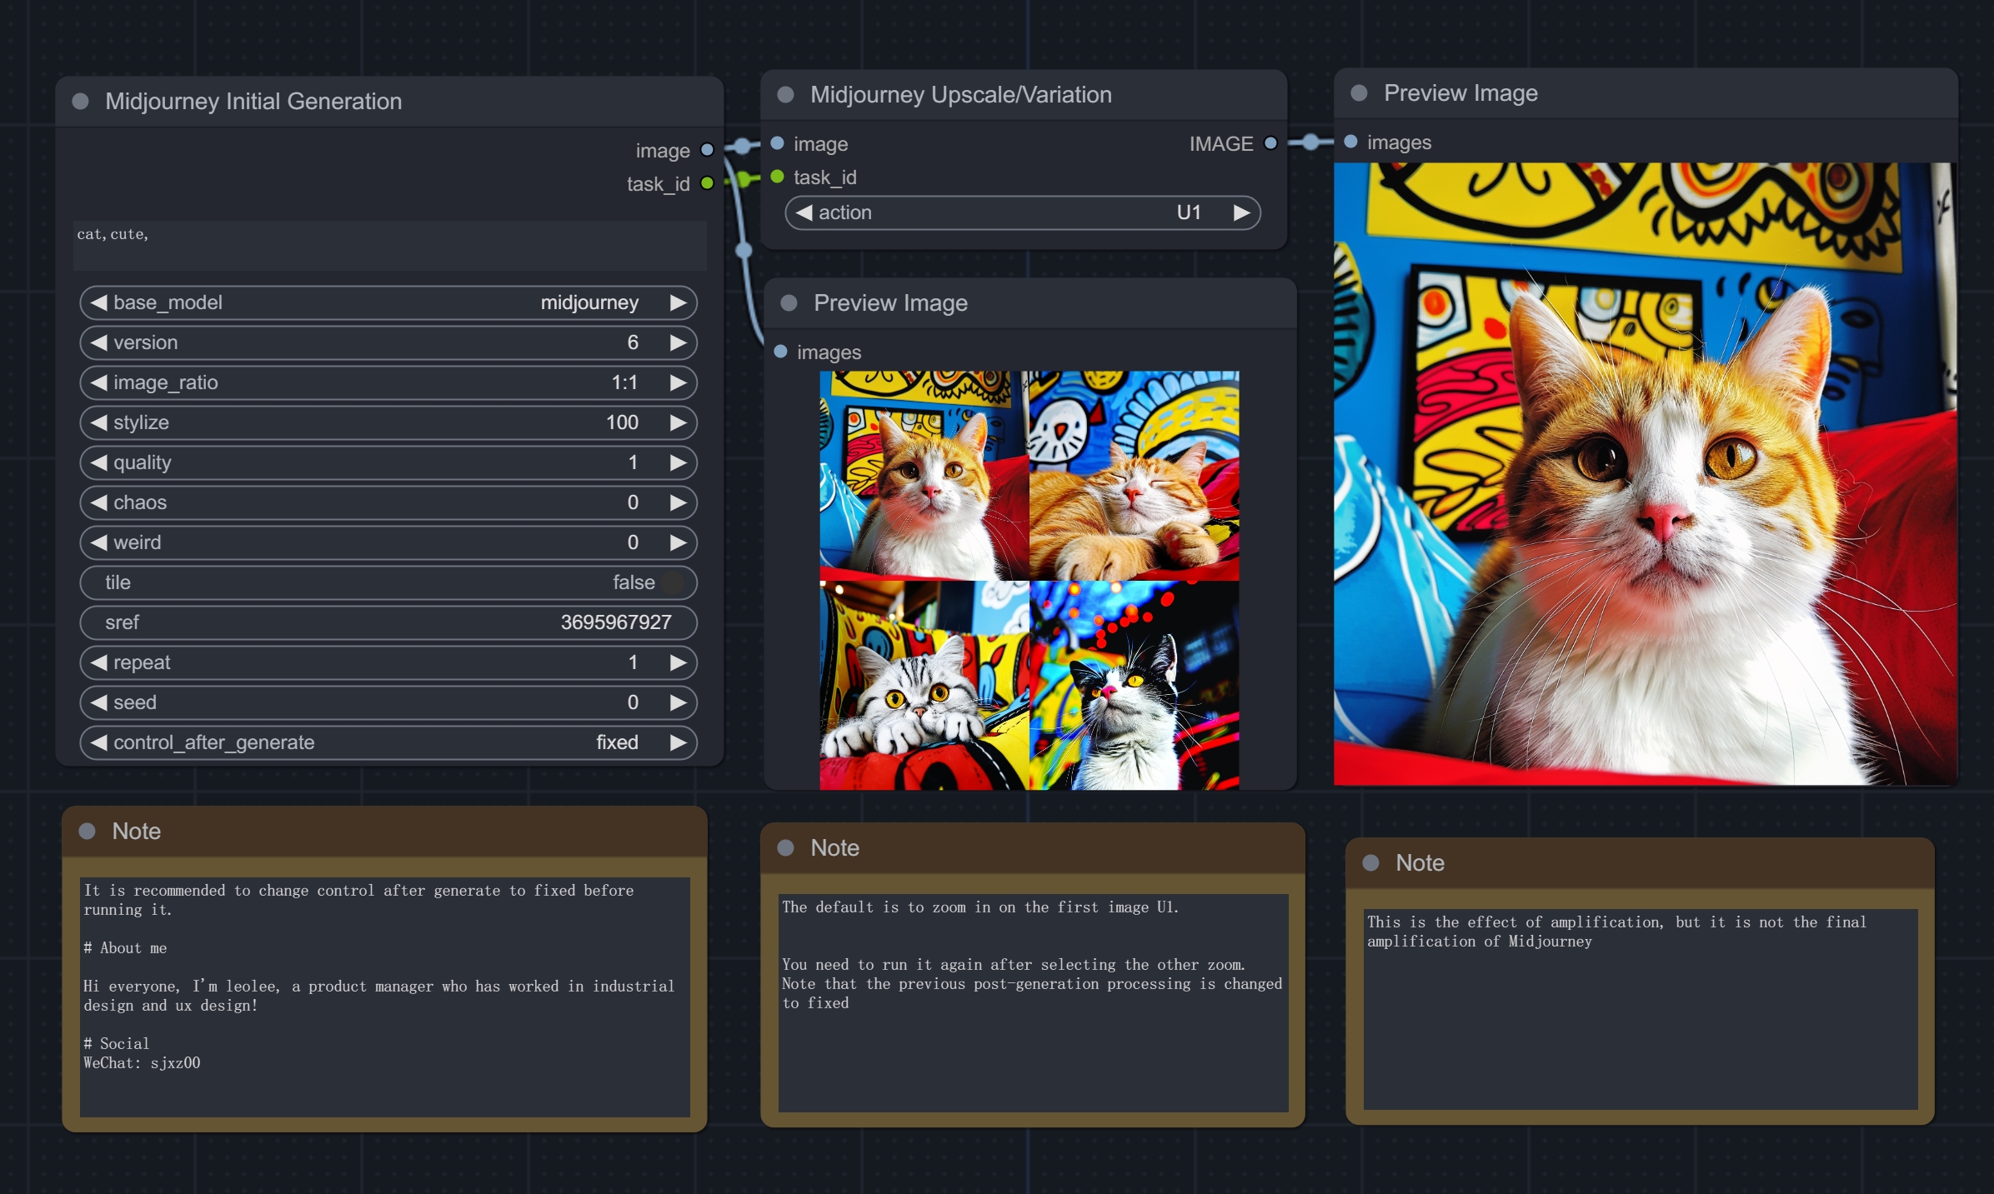Increase version value with right arrow
1994x1194 pixels.
678,342
